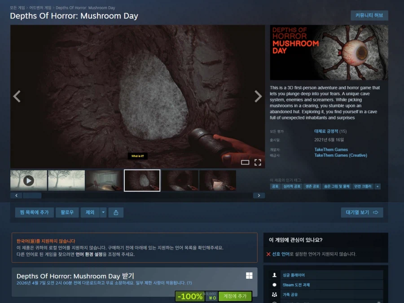Switch the screenshot viewer to theater mode
Screen dimensions: 404x303
[245, 162]
